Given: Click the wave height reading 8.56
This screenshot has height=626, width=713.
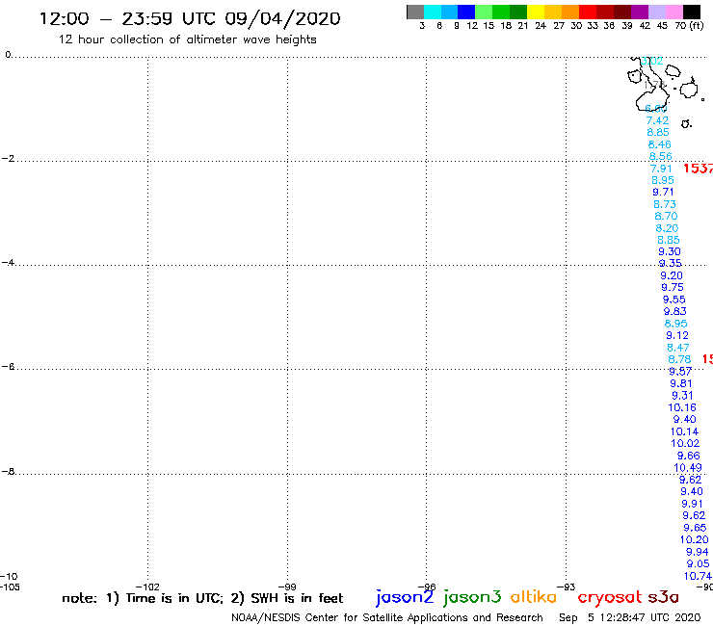Looking at the screenshot, I should [661, 156].
